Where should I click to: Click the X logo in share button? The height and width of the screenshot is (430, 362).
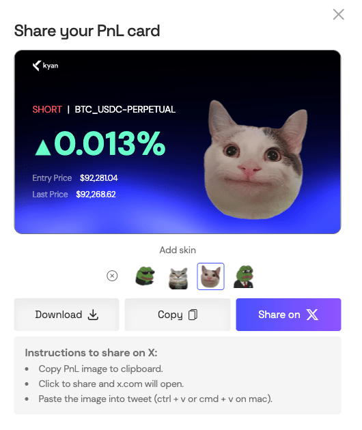[x=312, y=315]
